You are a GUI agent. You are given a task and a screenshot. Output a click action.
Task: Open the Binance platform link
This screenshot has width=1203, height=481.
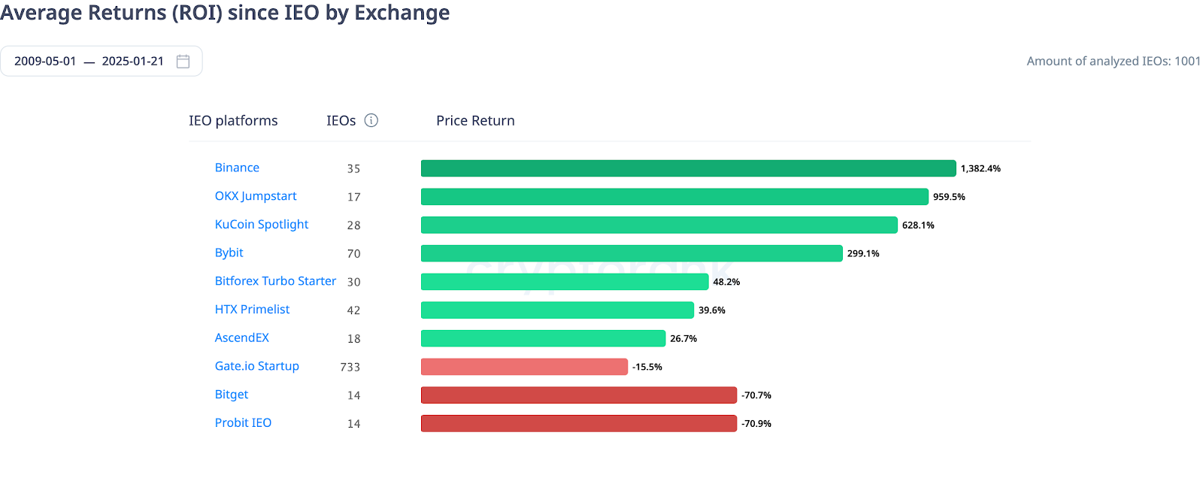[237, 168]
